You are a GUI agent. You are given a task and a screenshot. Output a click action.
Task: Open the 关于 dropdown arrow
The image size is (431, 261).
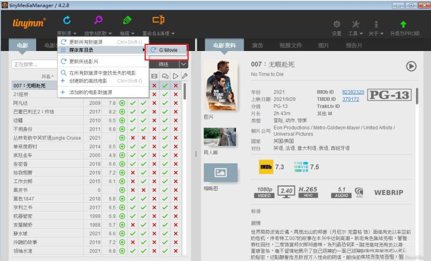pyautogui.click(x=381, y=33)
